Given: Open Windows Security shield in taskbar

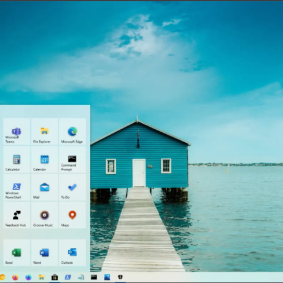Looking at the screenshot, I should click(x=121, y=277).
